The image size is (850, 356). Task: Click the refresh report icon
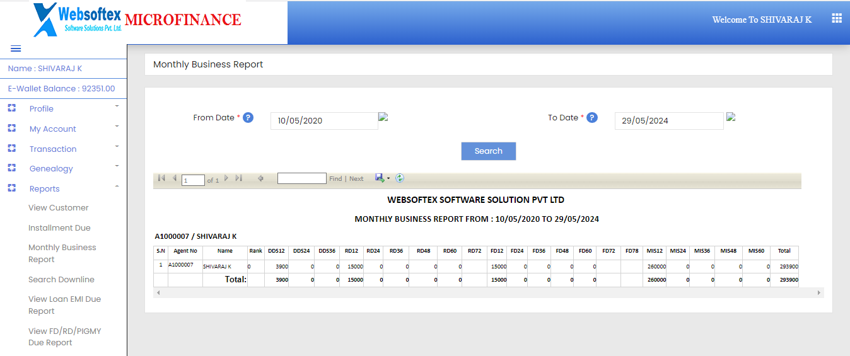click(400, 178)
